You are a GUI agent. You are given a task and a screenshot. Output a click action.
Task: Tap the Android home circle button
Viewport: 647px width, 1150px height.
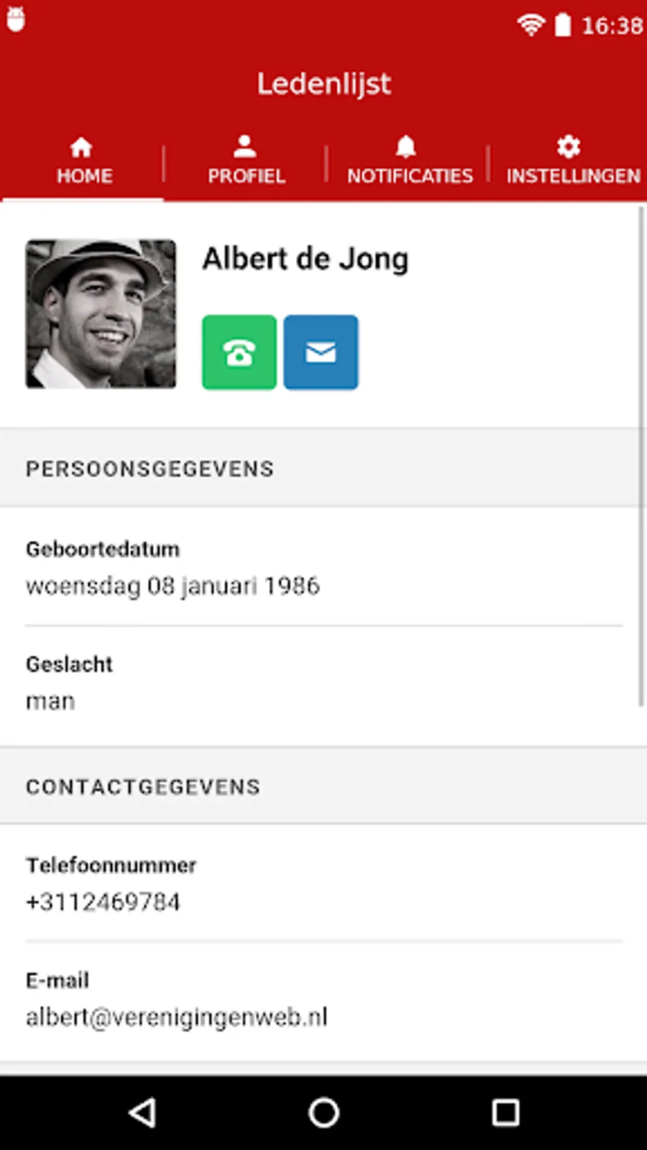(323, 1113)
